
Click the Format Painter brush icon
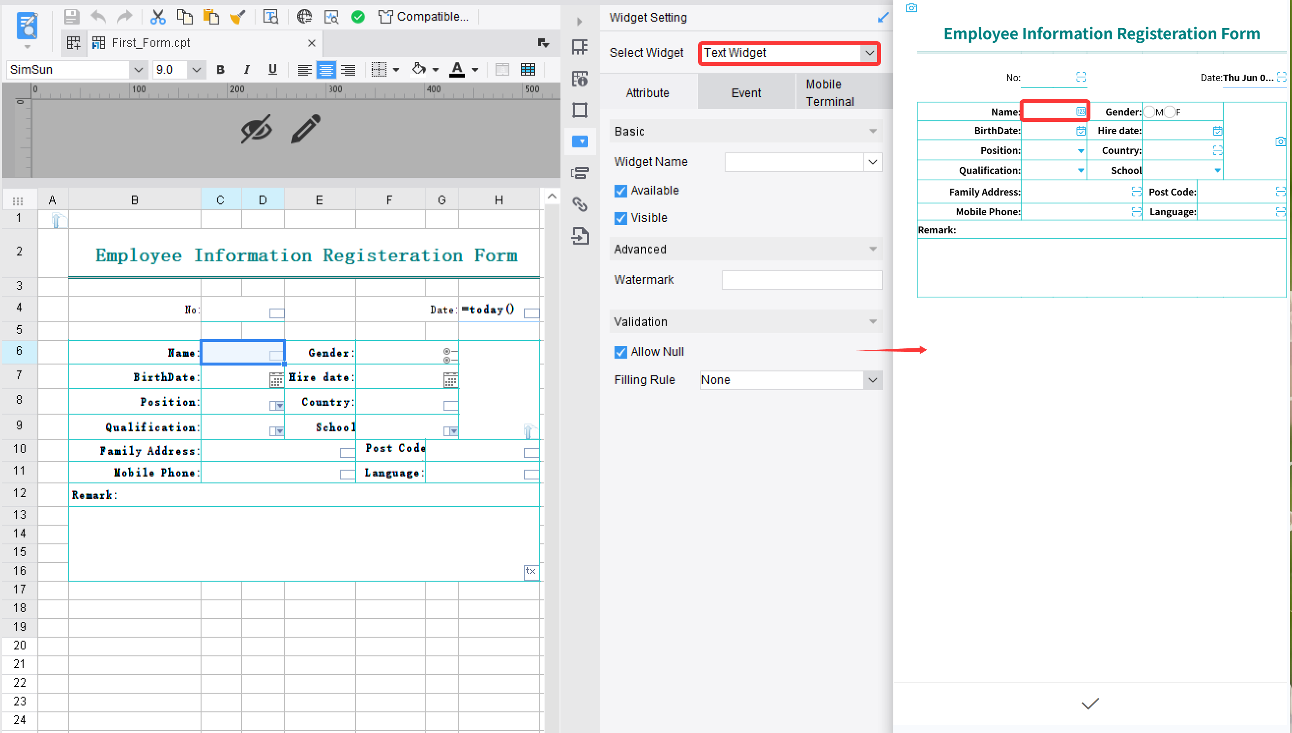point(238,17)
